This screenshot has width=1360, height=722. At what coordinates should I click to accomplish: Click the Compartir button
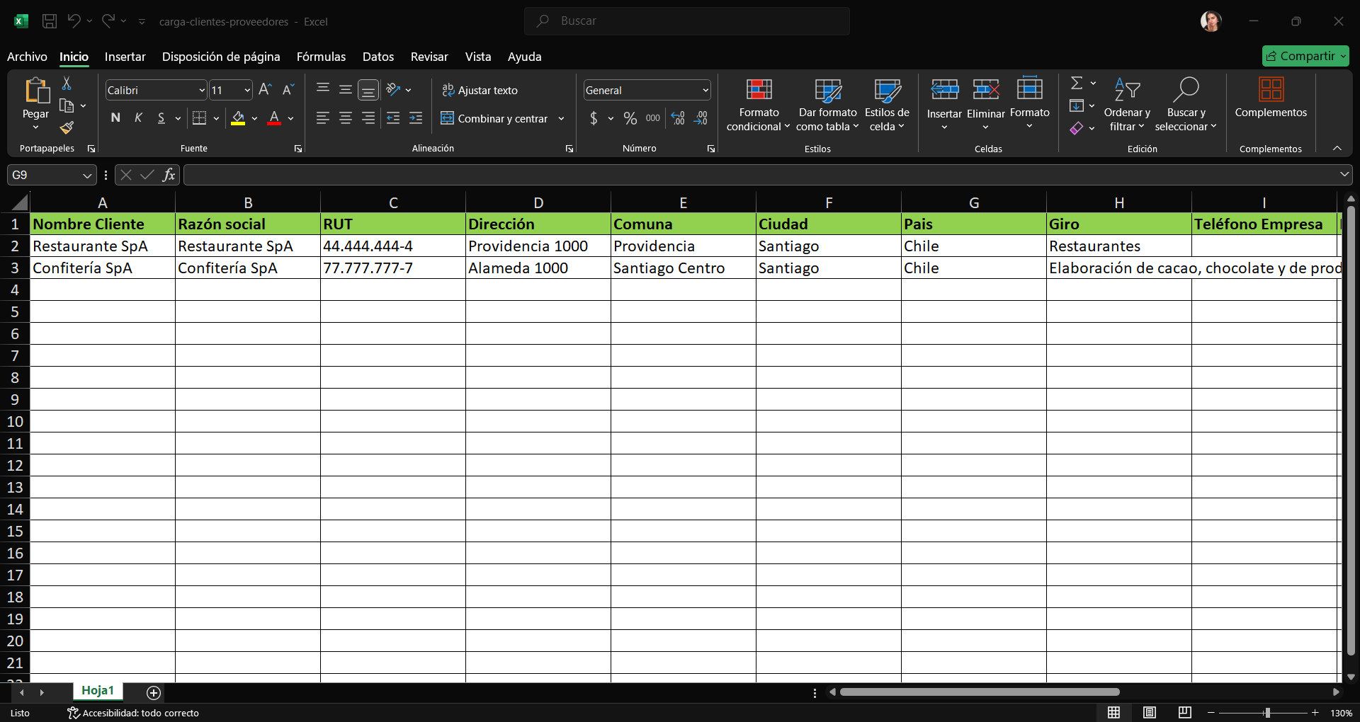[1305, 56]
